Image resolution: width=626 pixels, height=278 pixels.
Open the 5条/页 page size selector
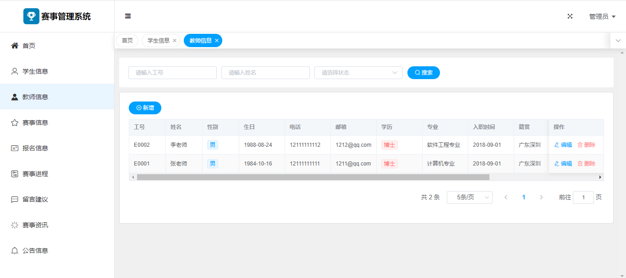click(x=469, y=198)
